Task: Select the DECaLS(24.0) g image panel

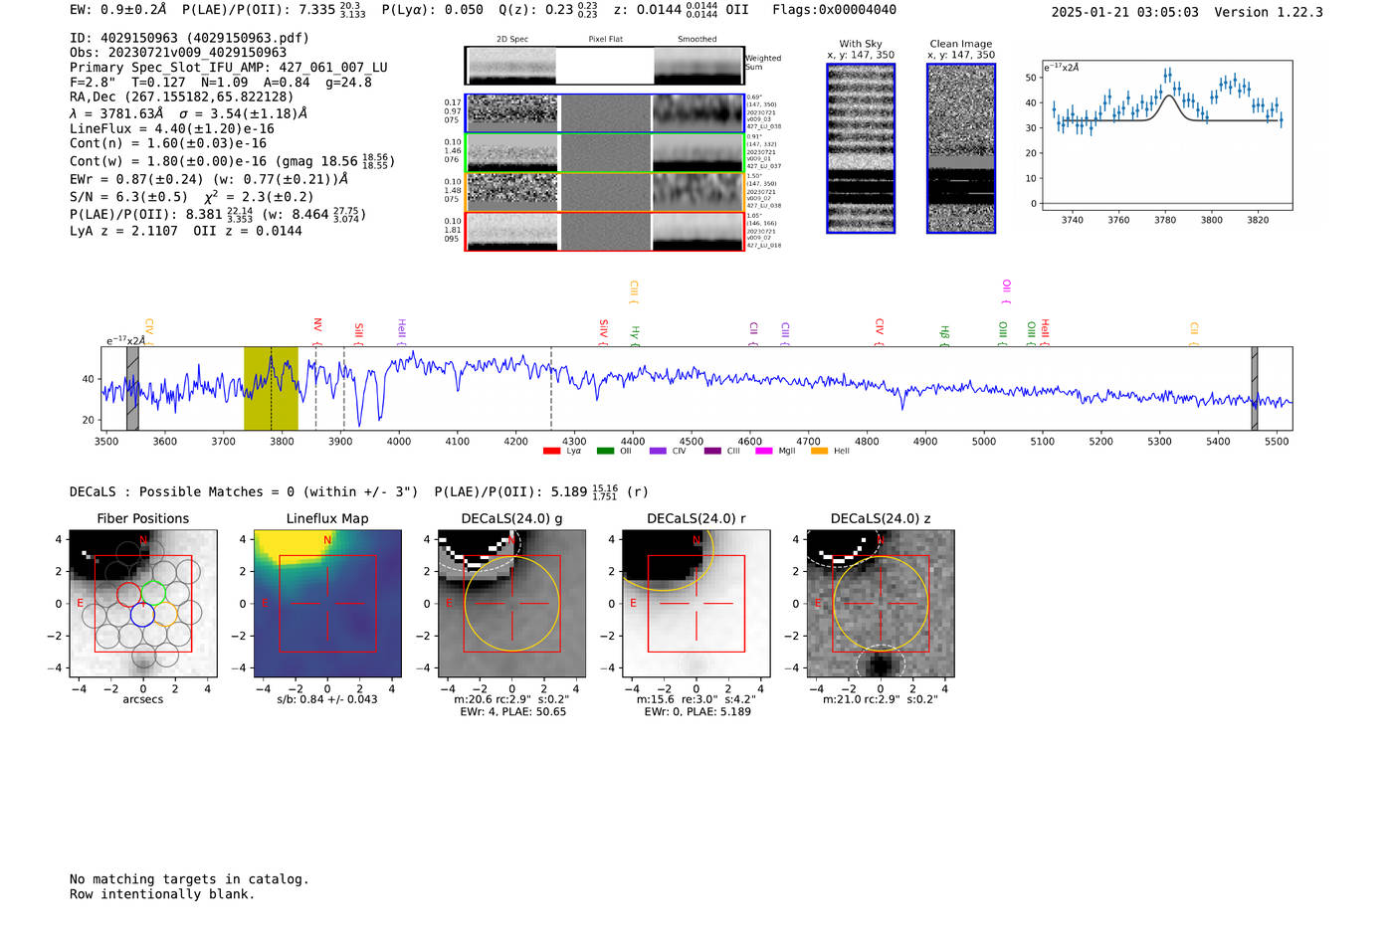Action: coord(512,604)
